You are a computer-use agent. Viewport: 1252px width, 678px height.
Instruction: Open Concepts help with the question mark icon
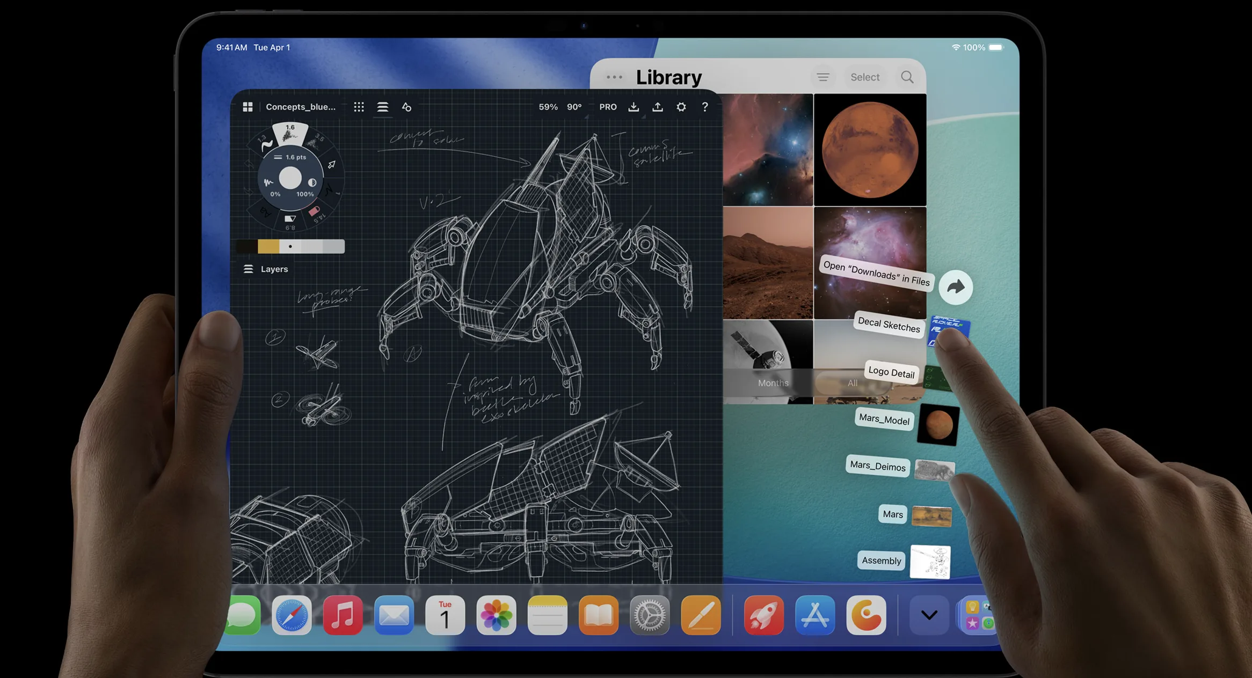[705, 107]
